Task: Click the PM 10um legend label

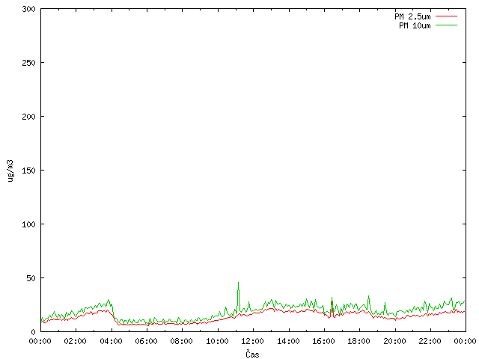Action: pyautogui.click(x=415, y=25)
